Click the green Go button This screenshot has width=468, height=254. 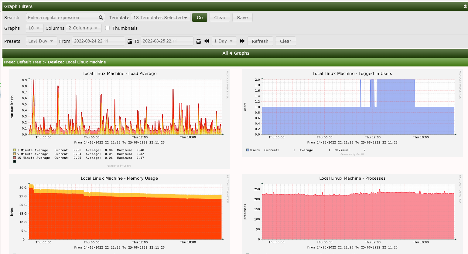200,18
